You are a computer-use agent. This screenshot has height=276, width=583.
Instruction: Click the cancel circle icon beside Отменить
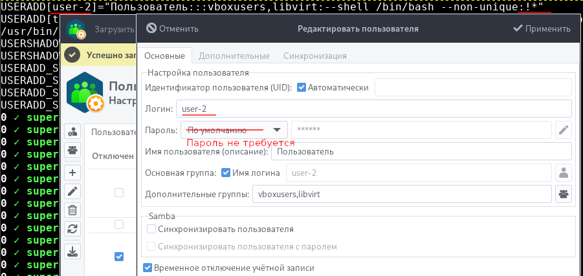click(151, 28)
